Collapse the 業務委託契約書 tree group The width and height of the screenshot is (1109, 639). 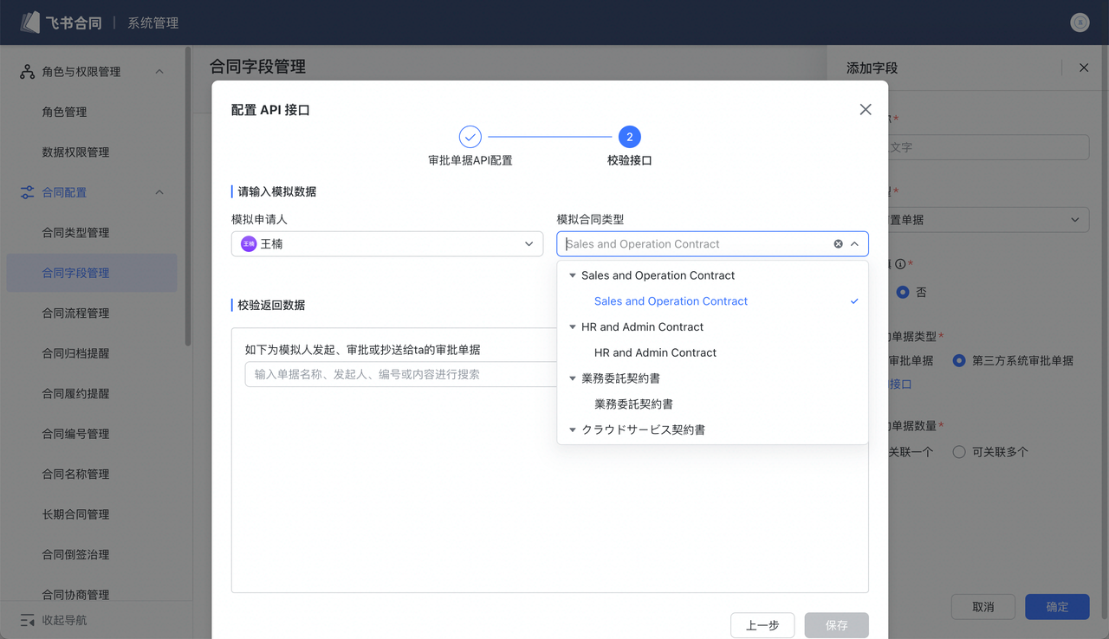point(573,378)
